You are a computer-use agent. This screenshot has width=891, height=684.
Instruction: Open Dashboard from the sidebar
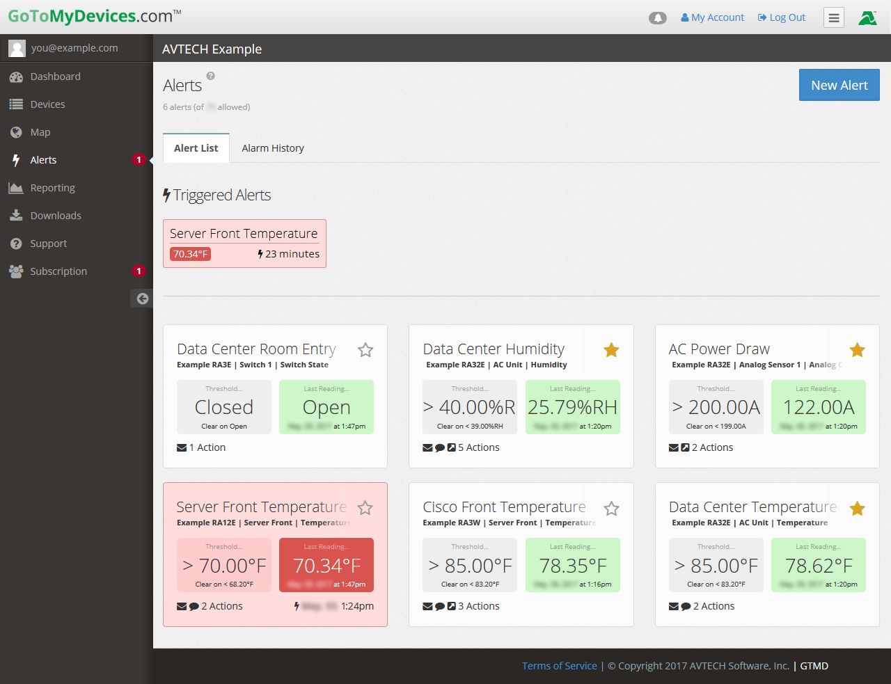(x=55, y=77)
